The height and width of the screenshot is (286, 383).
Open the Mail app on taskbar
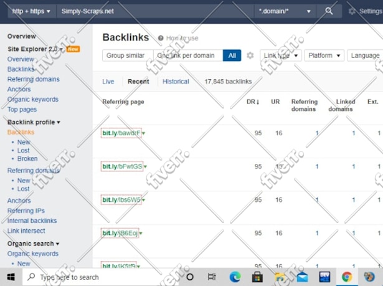[x=303, y=277]
